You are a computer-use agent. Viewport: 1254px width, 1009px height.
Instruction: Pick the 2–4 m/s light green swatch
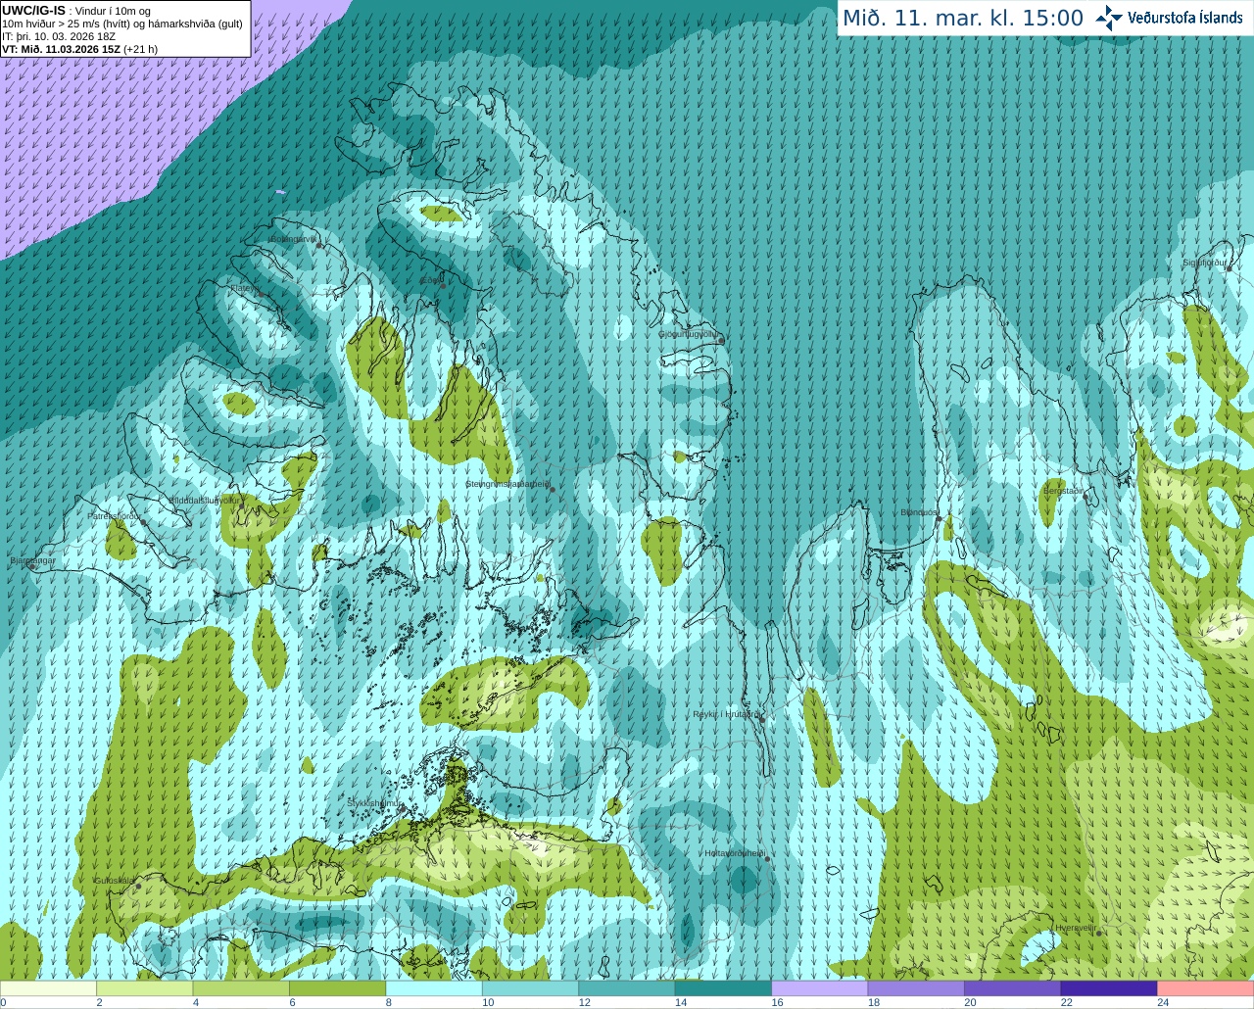145,988
